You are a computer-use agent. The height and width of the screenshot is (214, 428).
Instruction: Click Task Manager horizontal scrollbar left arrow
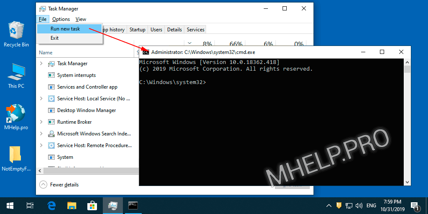(x=40, y=171)
